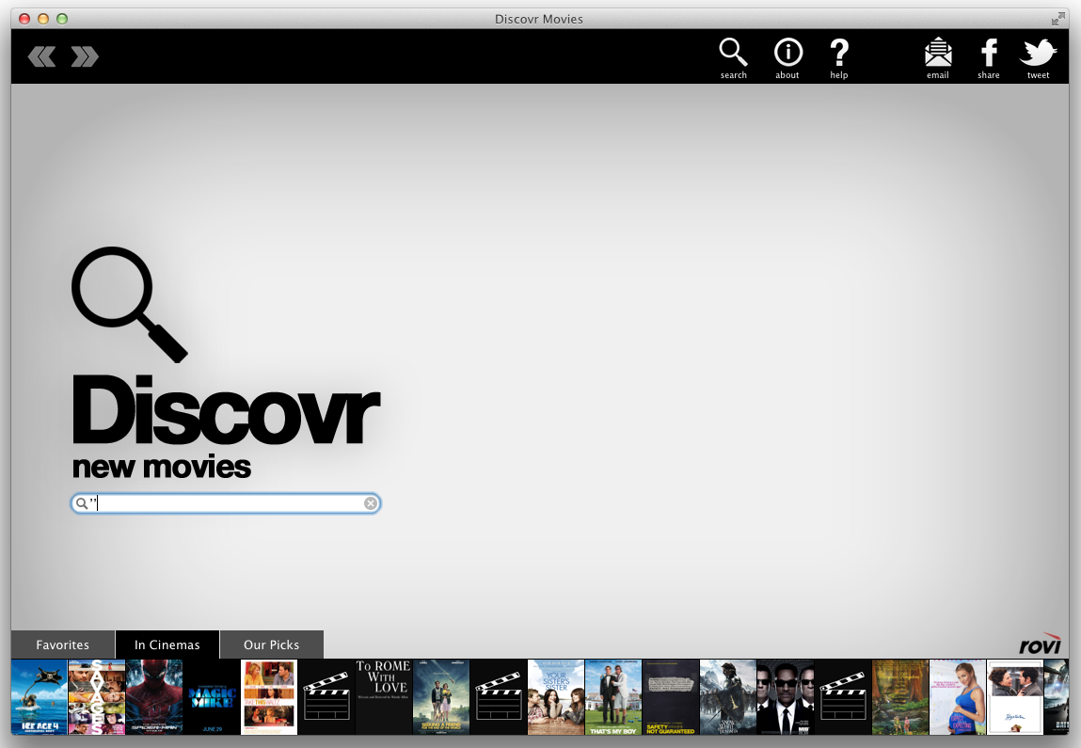Open help with the question mark icon
Image resolution: width=1081 pixels, height=748 pixels.
point(838,55)
